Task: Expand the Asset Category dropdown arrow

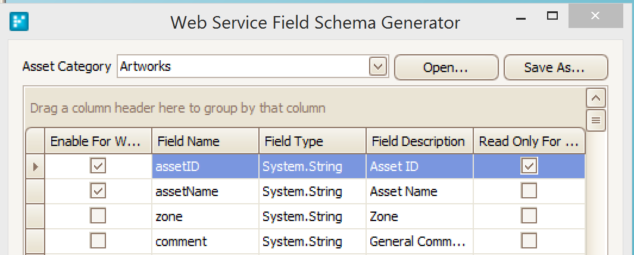Action: point(378,66)
